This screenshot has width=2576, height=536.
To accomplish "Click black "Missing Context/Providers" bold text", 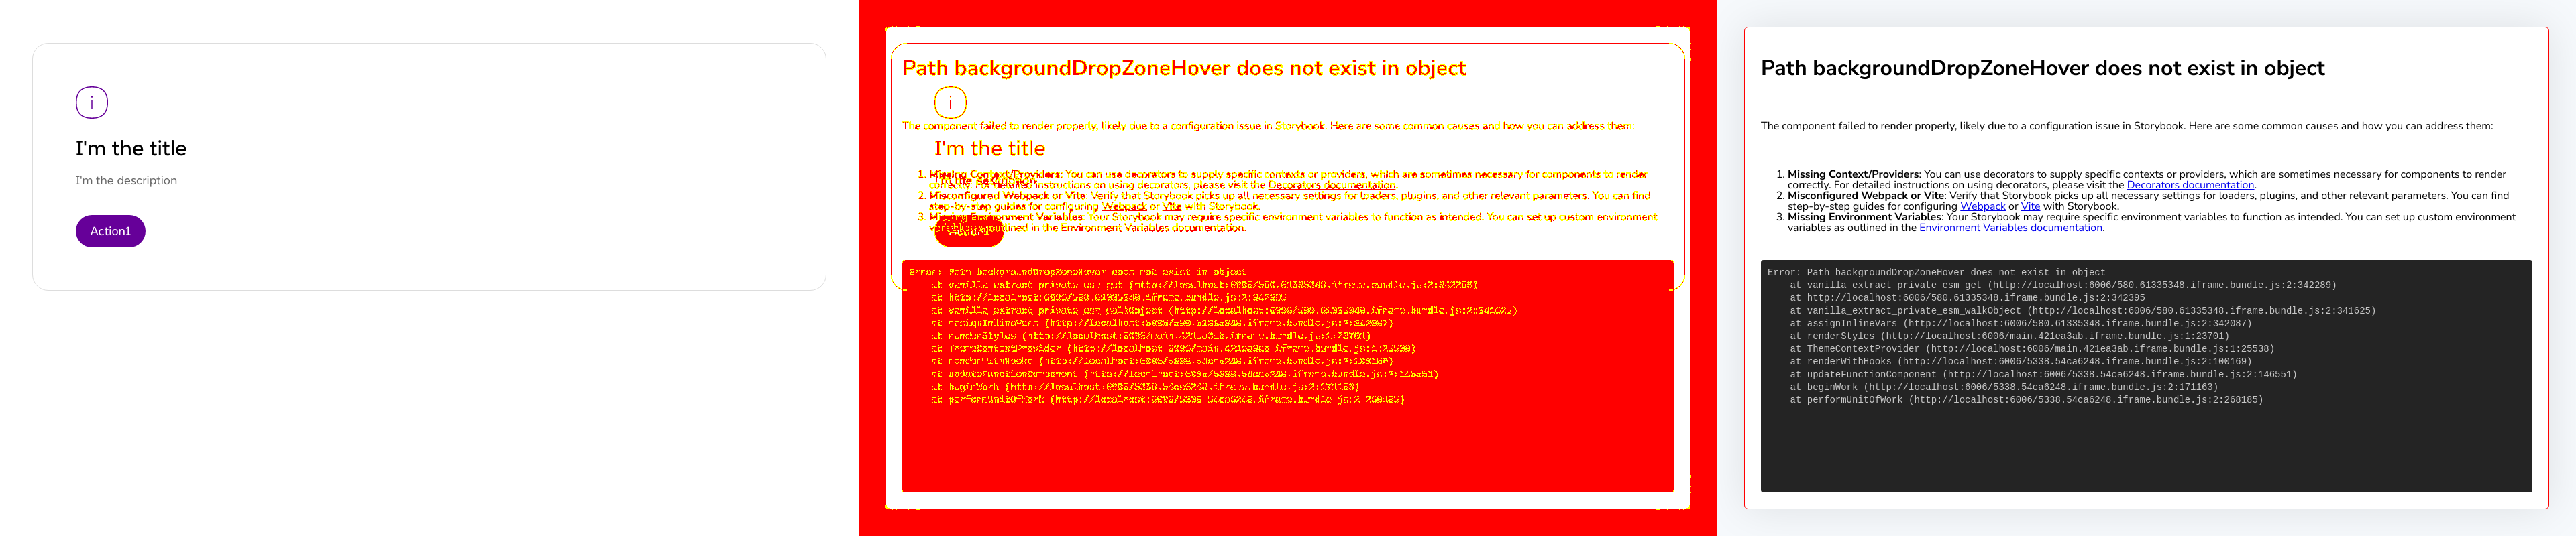I will tap(1853, 174).
